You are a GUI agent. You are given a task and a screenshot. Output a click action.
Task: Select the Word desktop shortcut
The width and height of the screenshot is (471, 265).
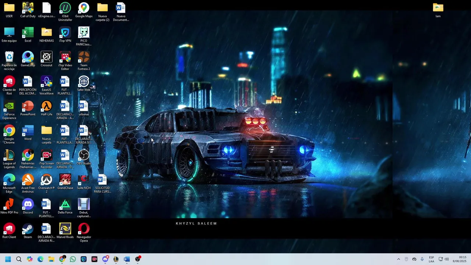click(x=28, y=133)
